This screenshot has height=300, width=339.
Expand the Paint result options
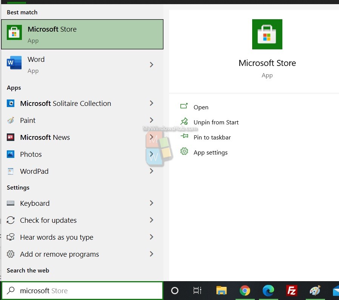(x=151, y=120)
